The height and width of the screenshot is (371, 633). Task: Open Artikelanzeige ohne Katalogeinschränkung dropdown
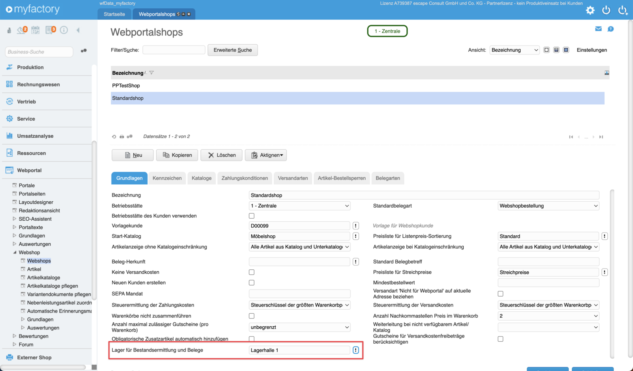pos(299,247)
